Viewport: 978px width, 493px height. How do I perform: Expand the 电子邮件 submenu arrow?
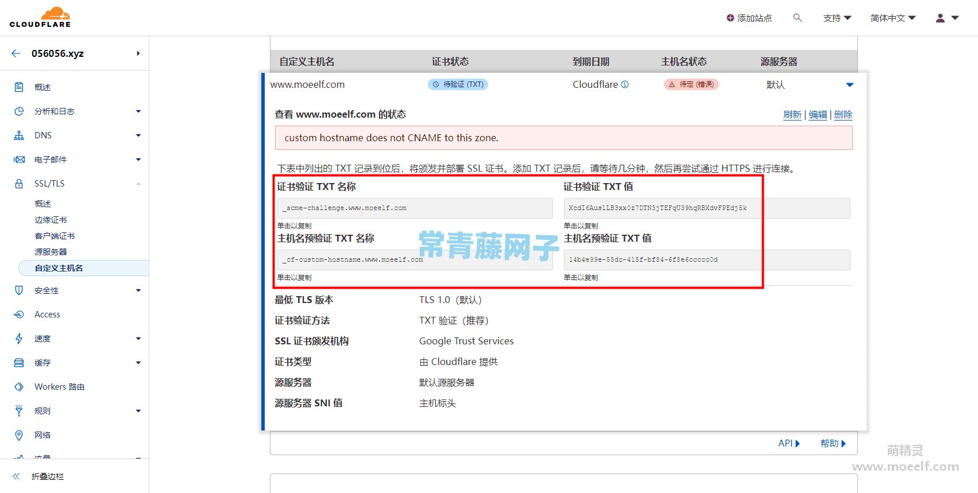[x=138, y=160]
